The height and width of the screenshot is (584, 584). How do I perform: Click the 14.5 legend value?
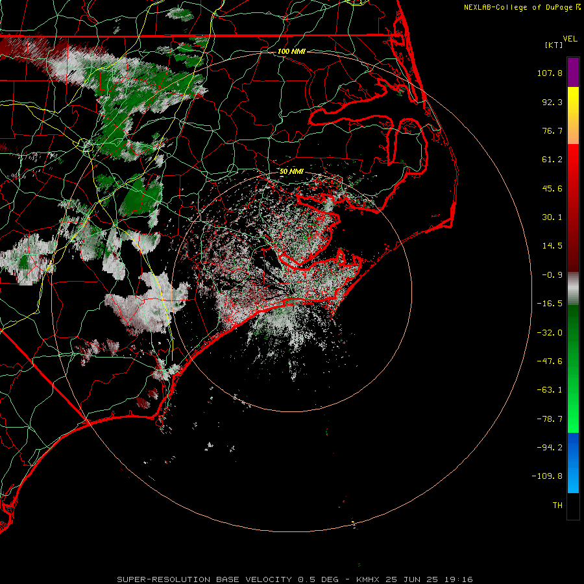pyautogui.click(x=552, y=246)
